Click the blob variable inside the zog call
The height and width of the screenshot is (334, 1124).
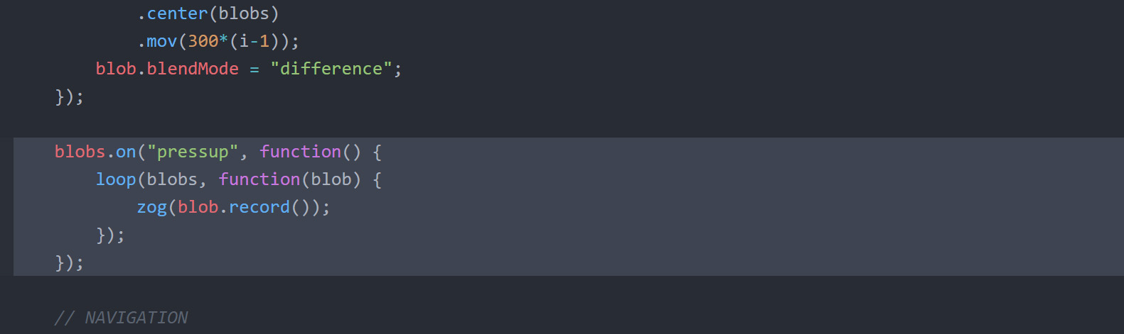198,207
